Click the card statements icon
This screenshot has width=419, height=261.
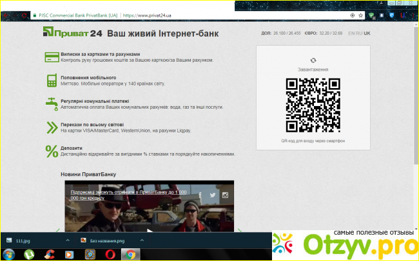click(x=52, y=58)
